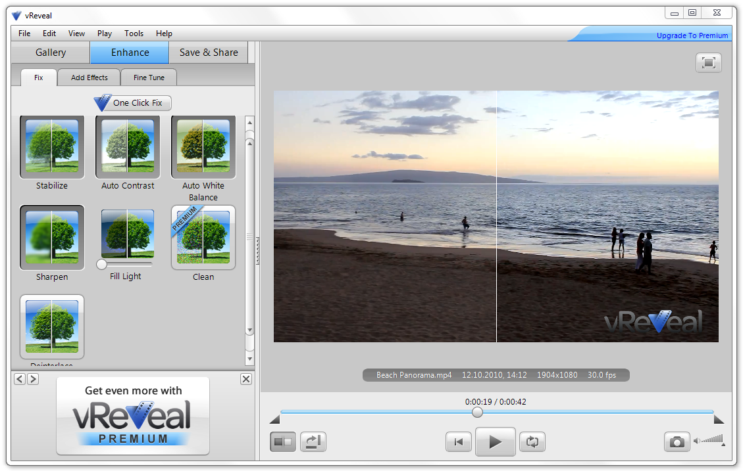Screen dimensions: 743x471
Task: Apply the Deinterlace fix
Action: coord(51,327)
